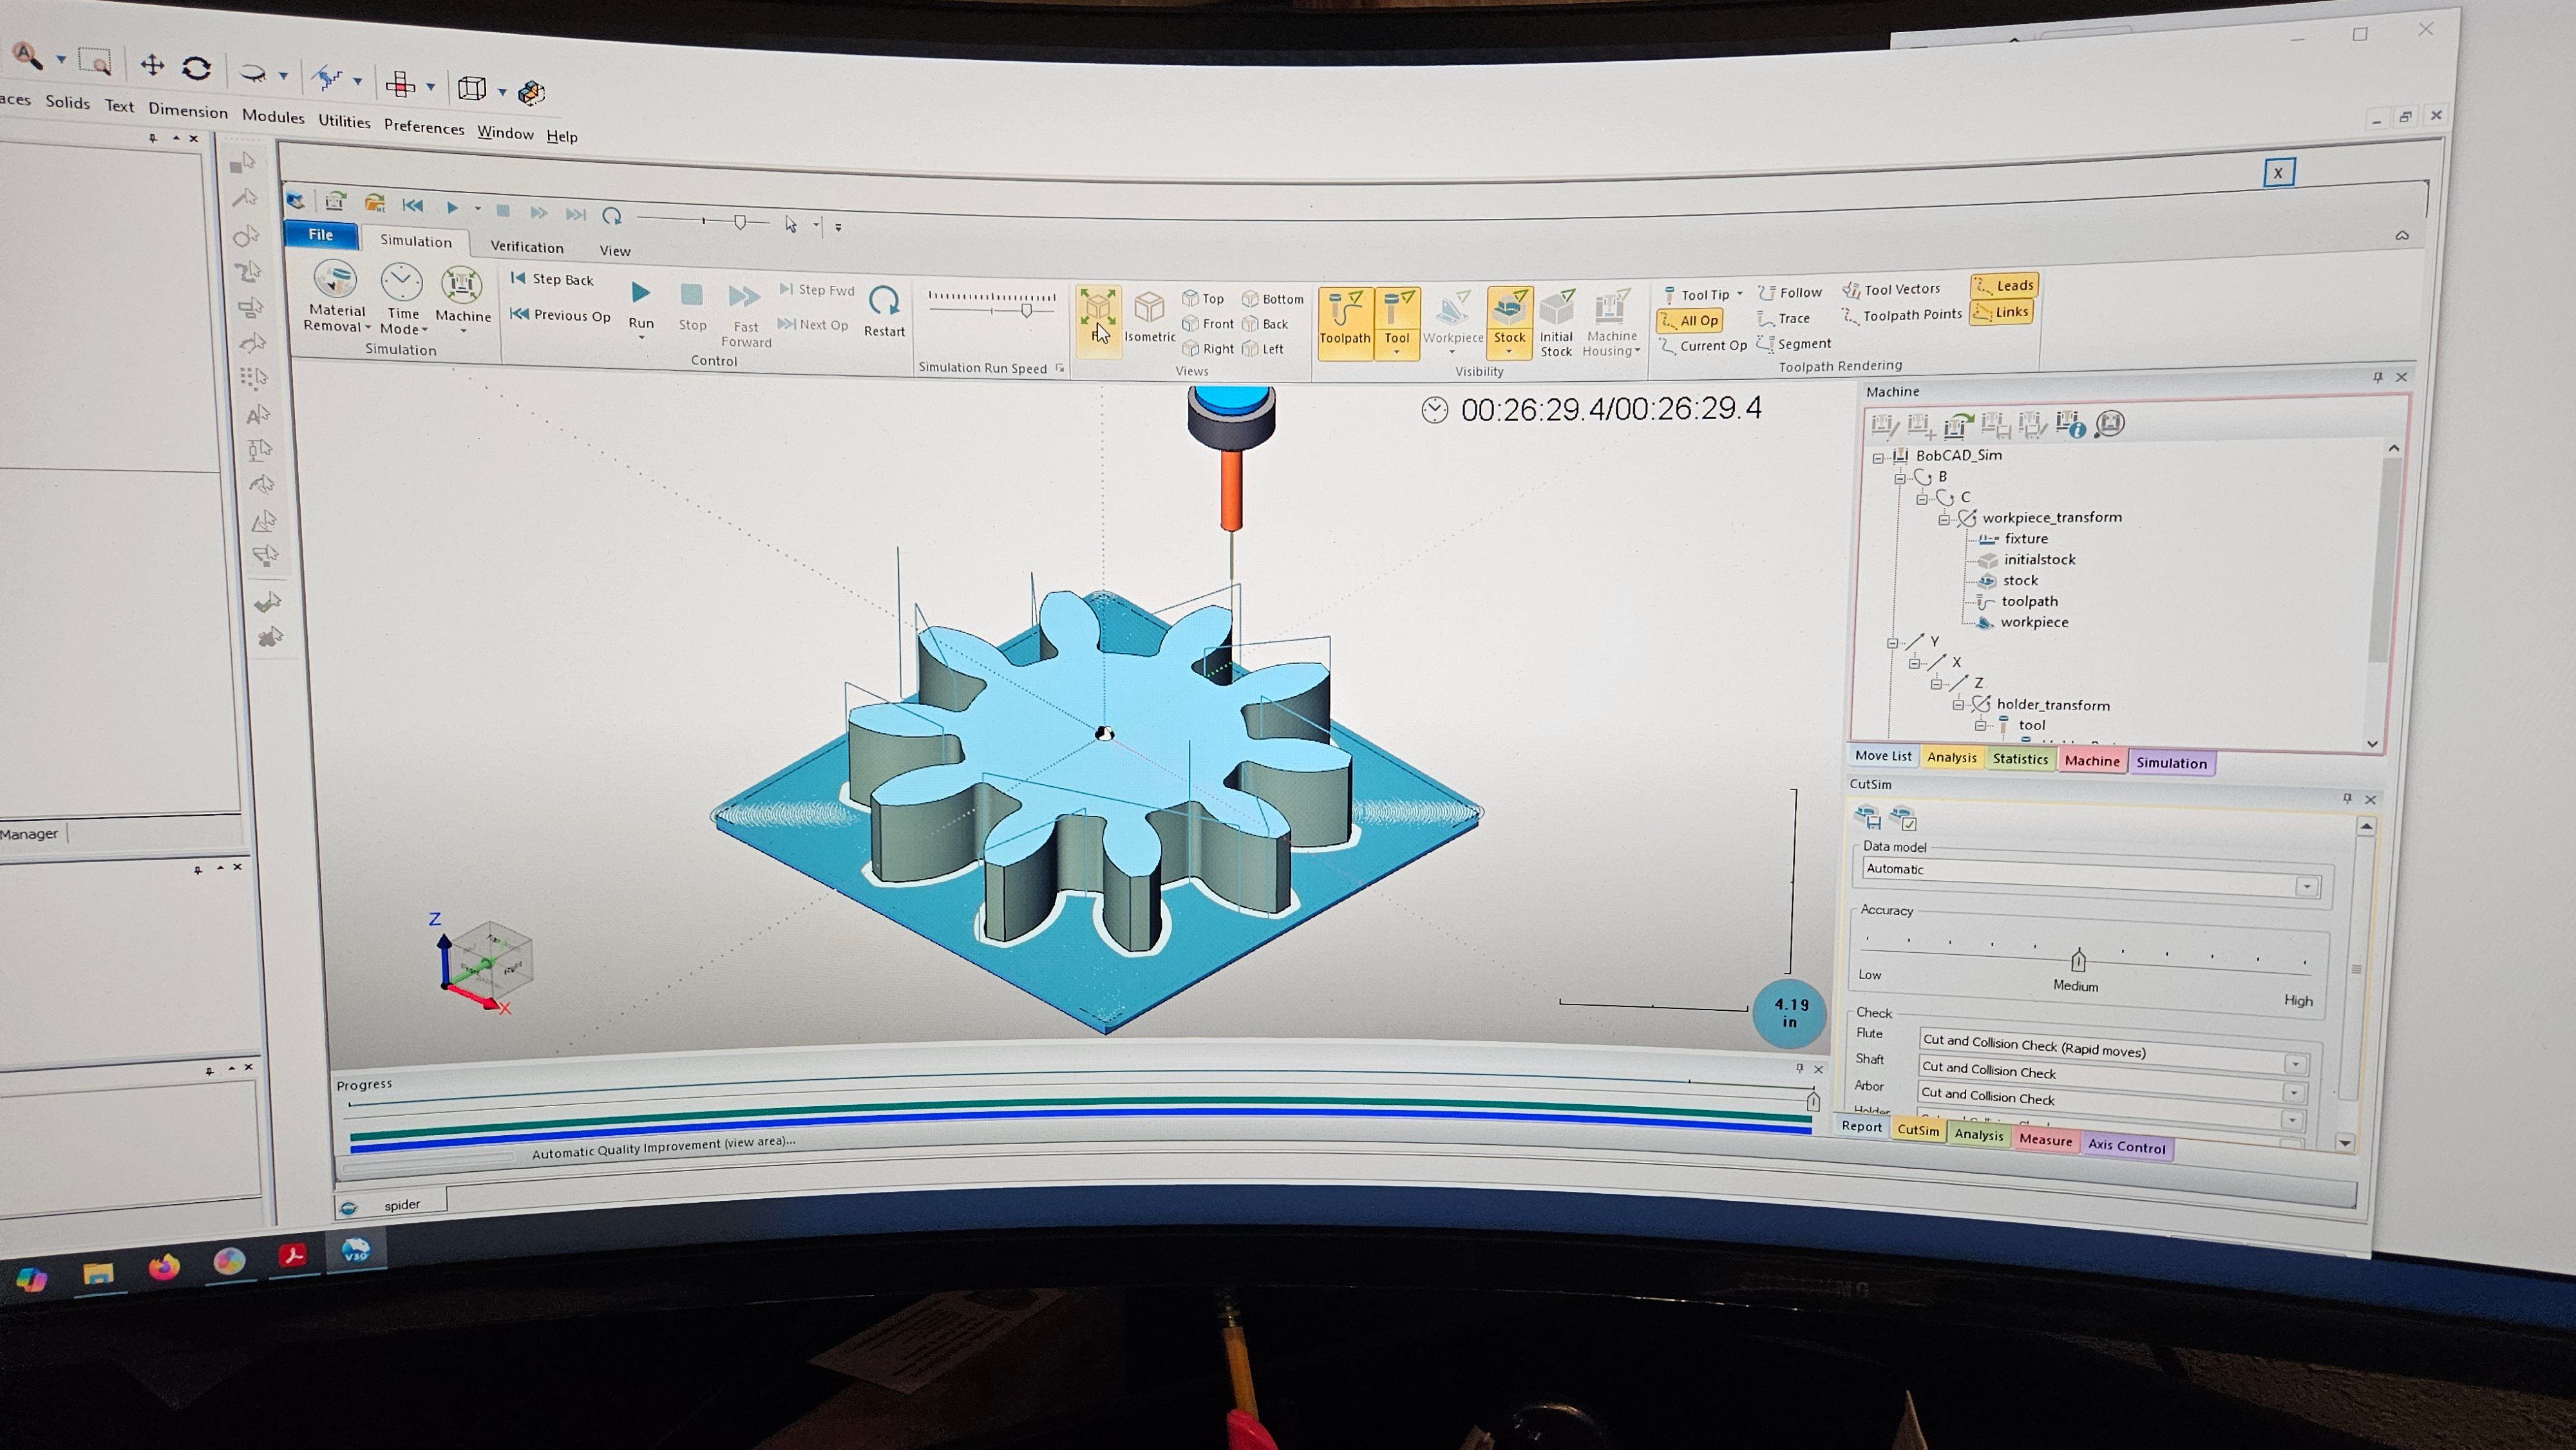Click Step Fwd
Image resolution: width=2576 pixels, height=1450 pixels.
click(x=817, y=290)
